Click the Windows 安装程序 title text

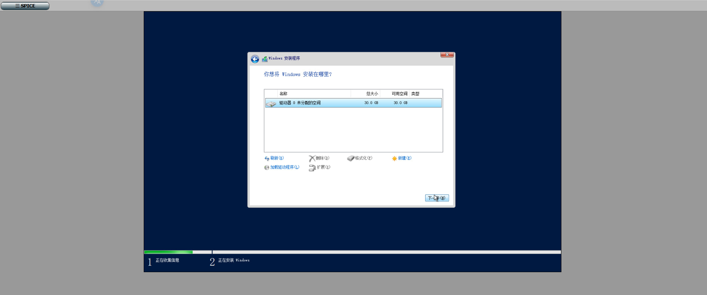point(284,58)
